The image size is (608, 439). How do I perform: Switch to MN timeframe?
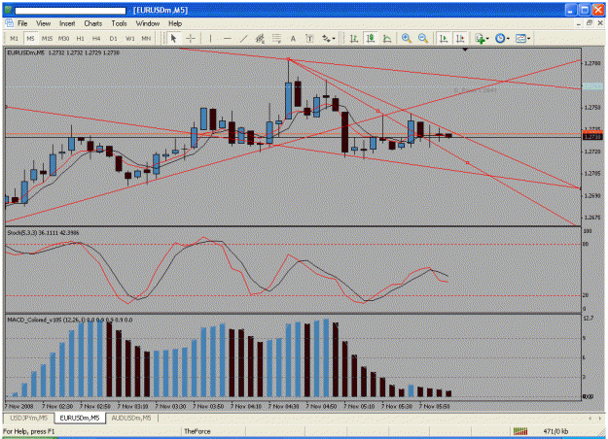(x=146, y=38)
